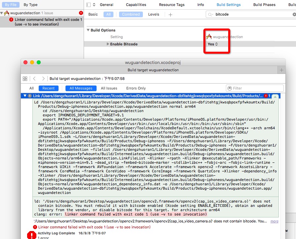The width and height of the screenshot is (296, 239).
Task: Show issues By Type
Action: pos(30,5)
